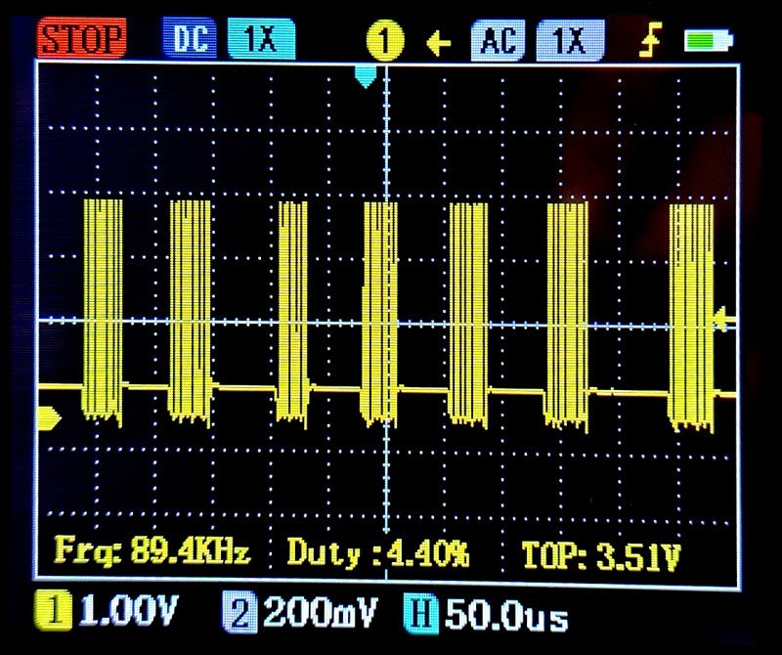
Task: Open the 1X probe setting beside DC
Action: pos(260,39)
